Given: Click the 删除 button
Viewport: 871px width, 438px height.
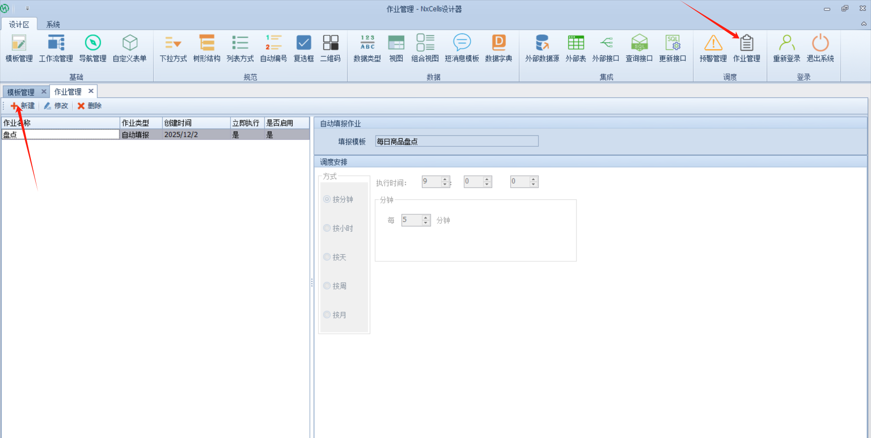Looking at the screenshot, I should [x=89, y=106].
